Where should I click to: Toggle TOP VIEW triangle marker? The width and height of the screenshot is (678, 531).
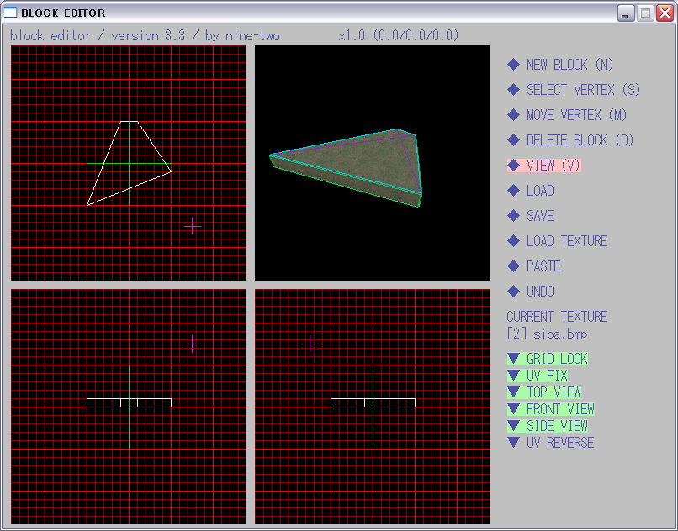513,392
